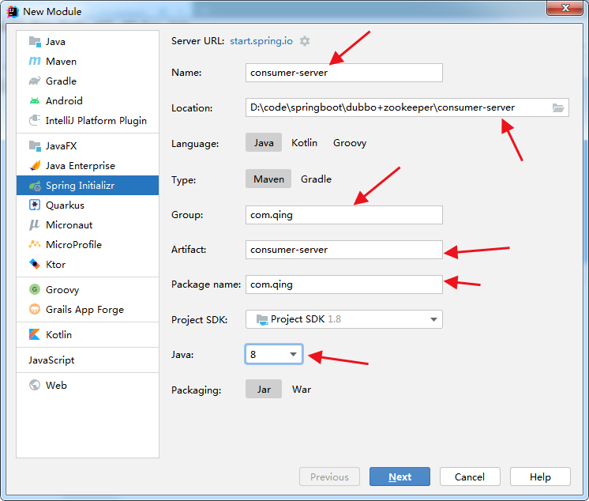This screenshot has height=501, width=589.
Task: Click the Group input field
Action: [x=344, y=215]
